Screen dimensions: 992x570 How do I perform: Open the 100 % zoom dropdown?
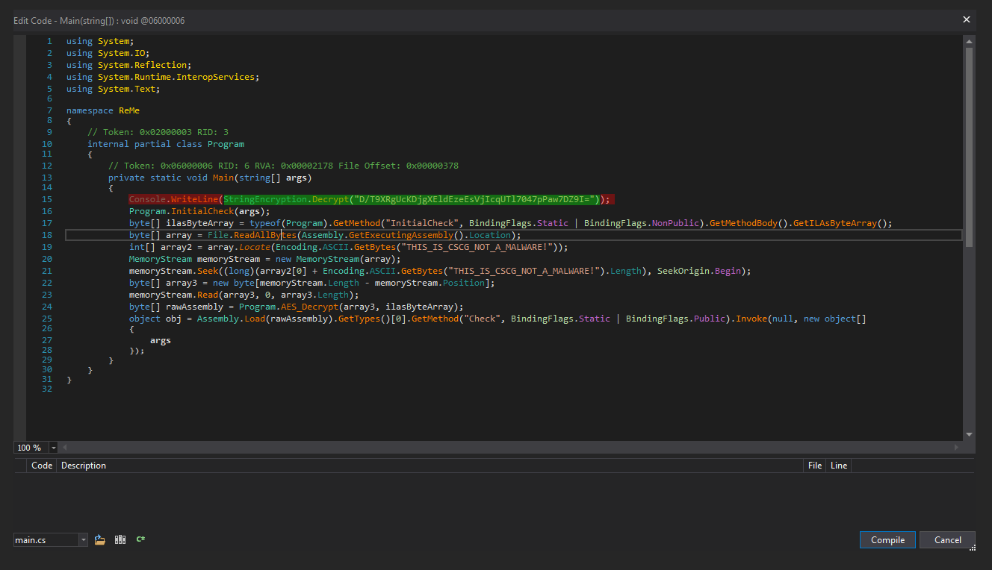53,448
